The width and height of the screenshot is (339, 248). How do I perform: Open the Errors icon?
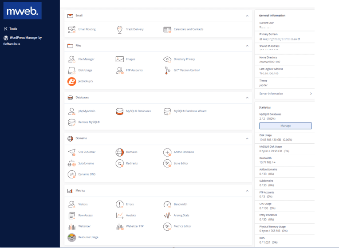point(119,205)
